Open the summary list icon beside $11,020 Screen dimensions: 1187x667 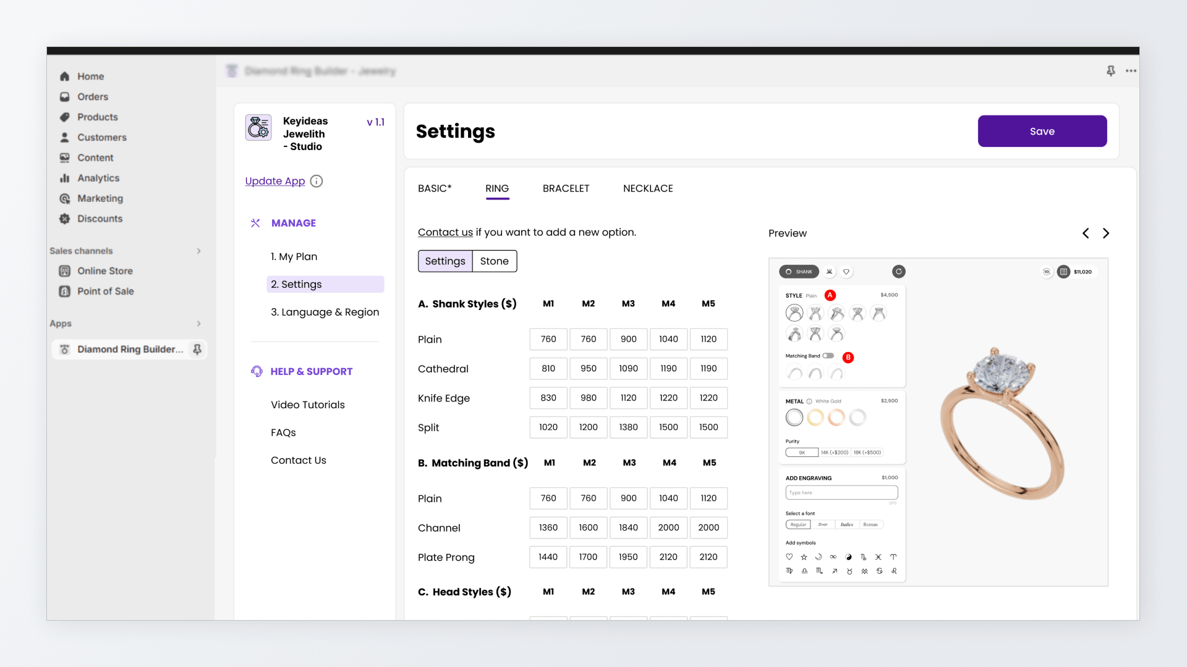(x=1063, y=272)
